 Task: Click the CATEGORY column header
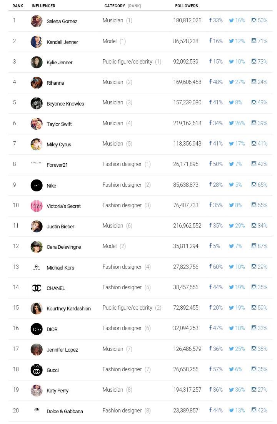(x=115, y=6)
